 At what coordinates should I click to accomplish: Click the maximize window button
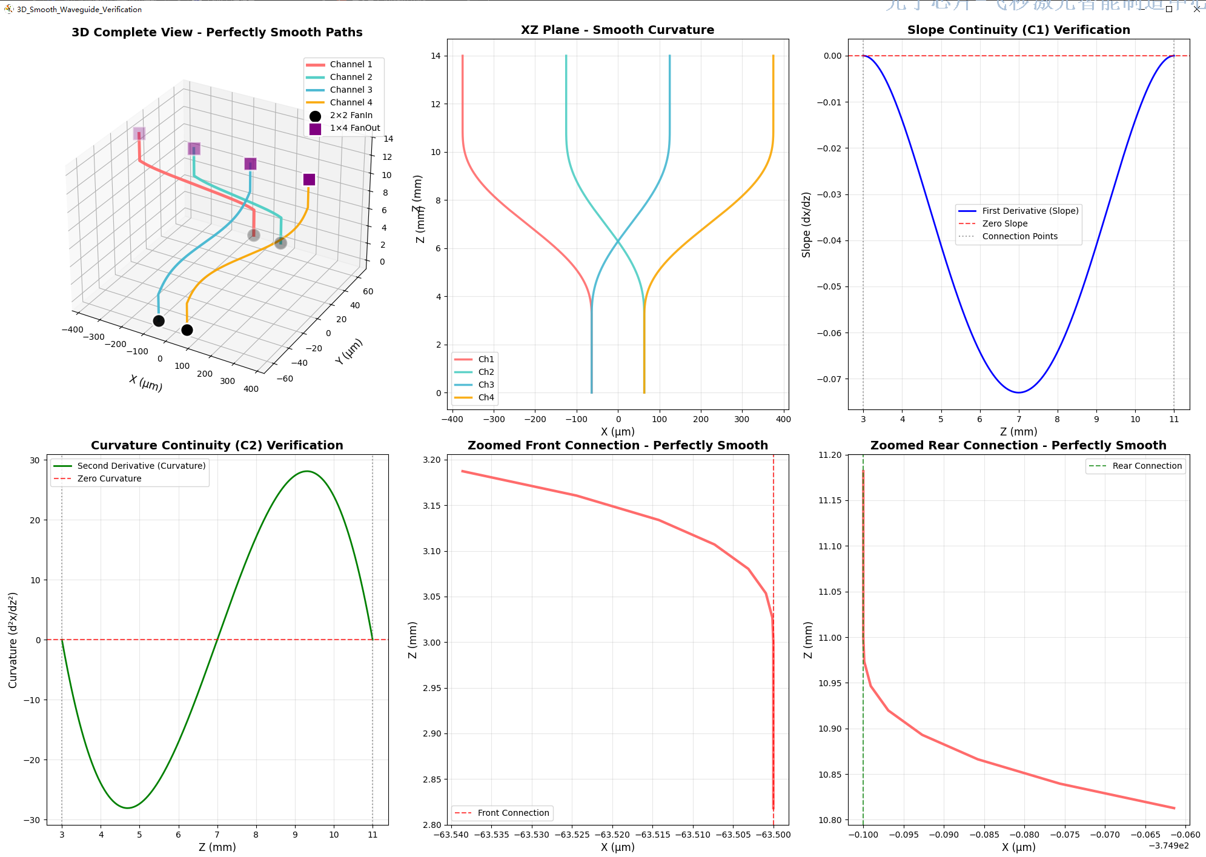coord(1168,9)
